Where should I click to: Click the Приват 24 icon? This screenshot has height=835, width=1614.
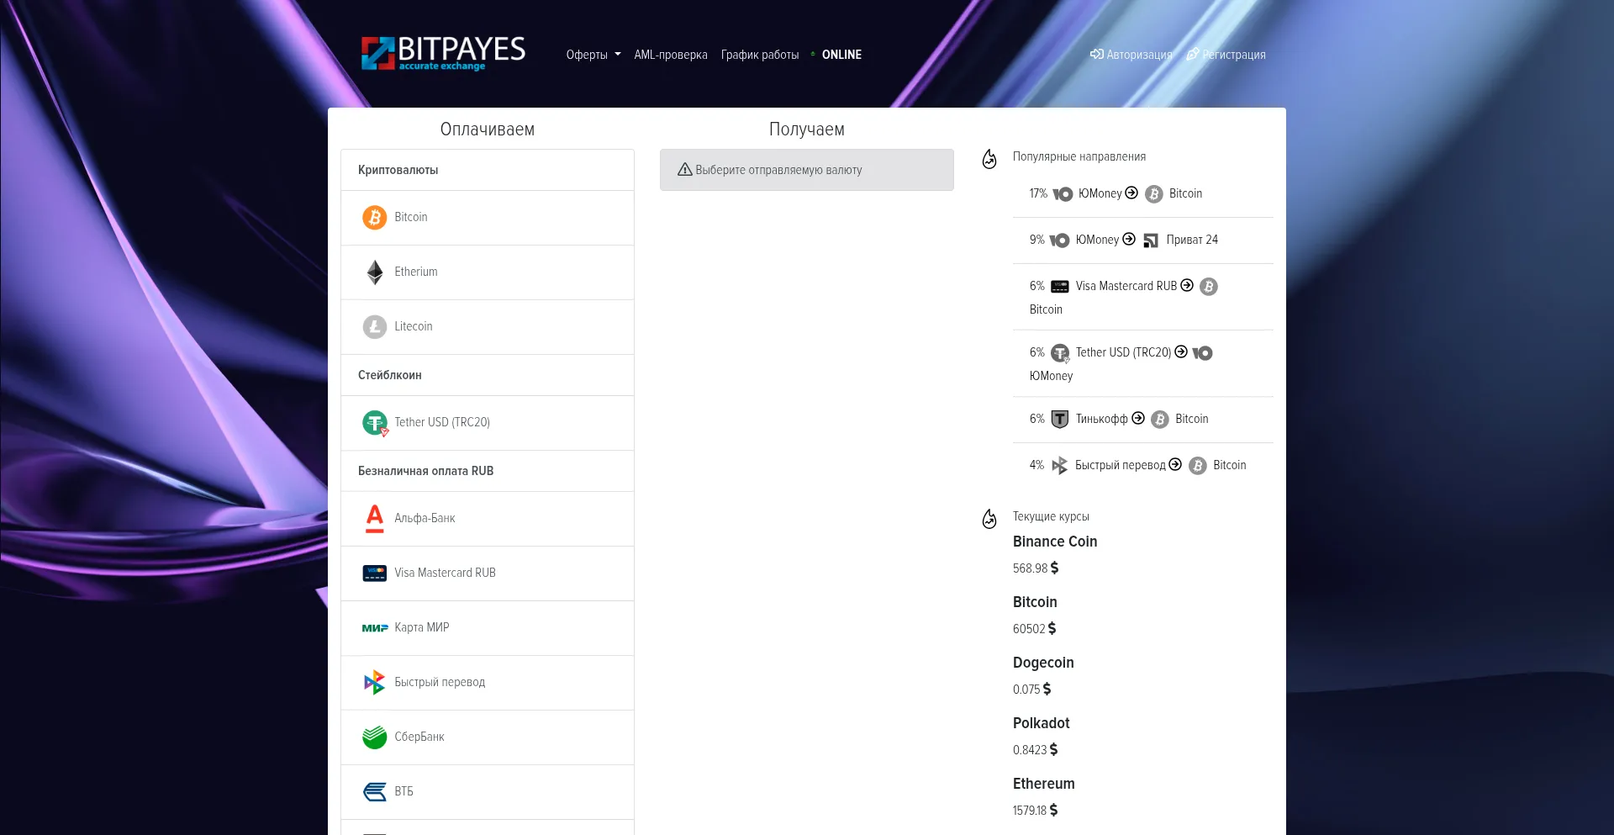[1151, 240]
